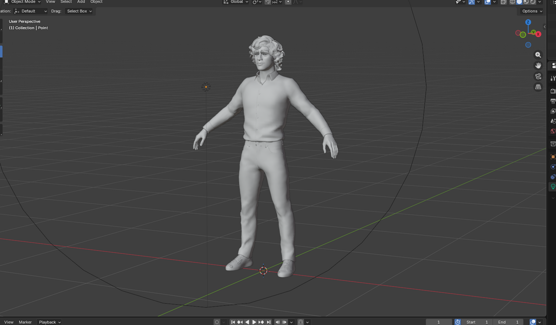The width and height of the screenshot is (556, 325).
Task: Click the zoom viewport magnifier icon
Action: pyautogui.click(x=538, y=55)
